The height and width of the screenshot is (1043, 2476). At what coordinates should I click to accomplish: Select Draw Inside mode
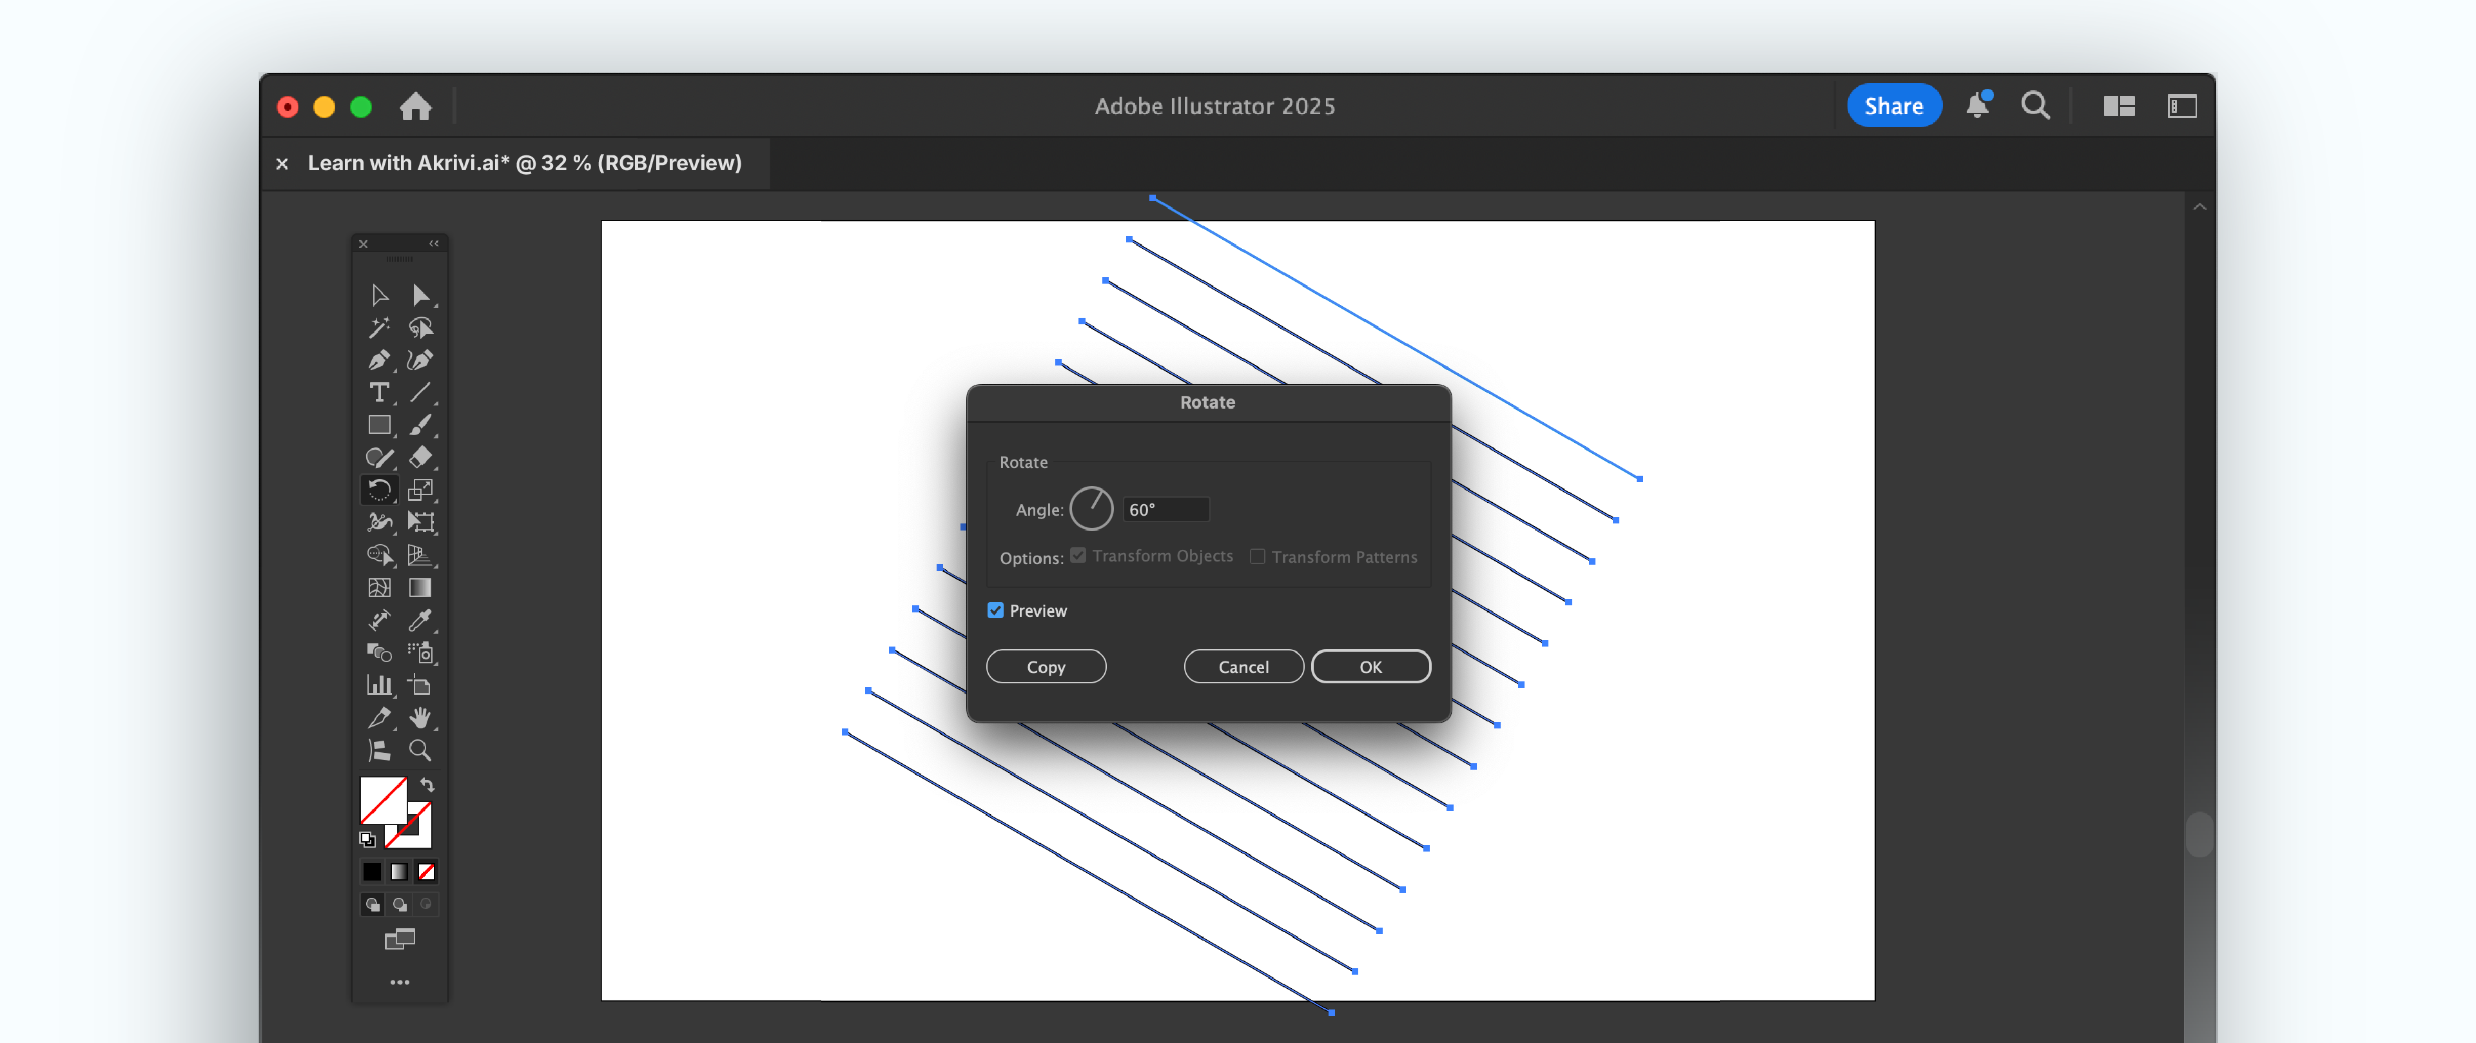[x=426, y=904]
